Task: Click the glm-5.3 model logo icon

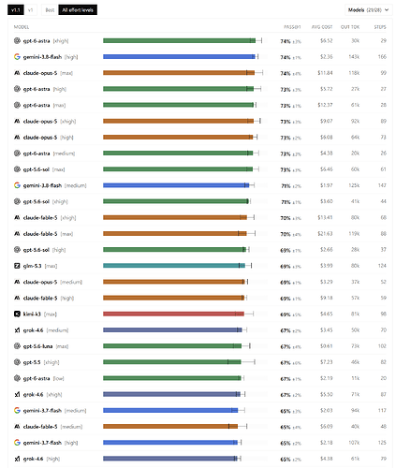Action: (x=17, y=266)
